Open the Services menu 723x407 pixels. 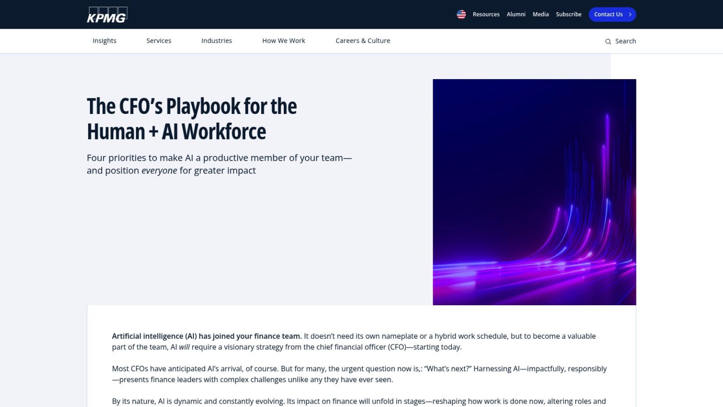coord(159,41)
